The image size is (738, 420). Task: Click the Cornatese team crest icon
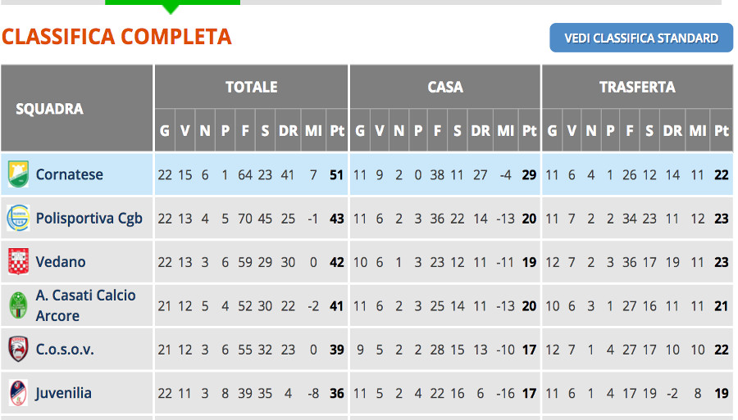click(18, 174)
